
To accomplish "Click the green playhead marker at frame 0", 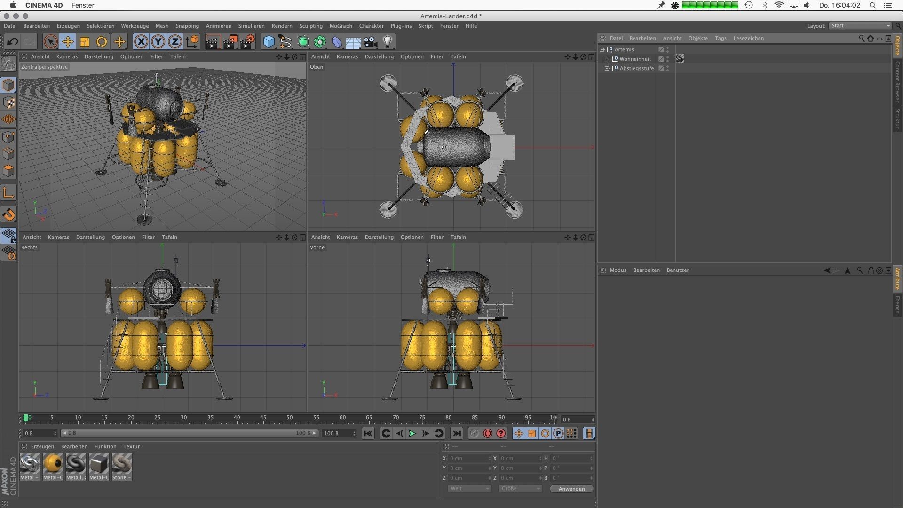I will tap(25, 418).
